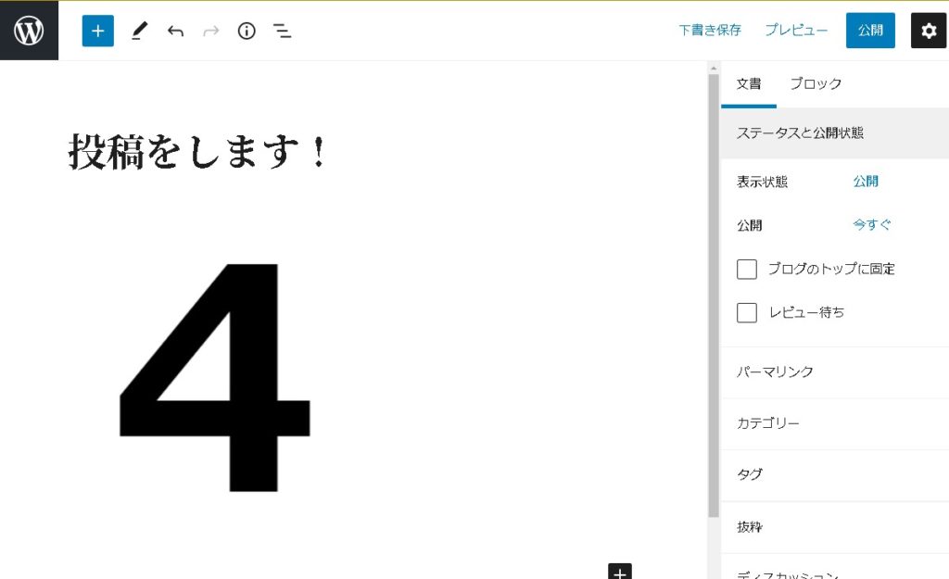This screenshot has height=579, width=949.
Task: Check the レビュー待ち checkbox
Action: coord(747,313)
